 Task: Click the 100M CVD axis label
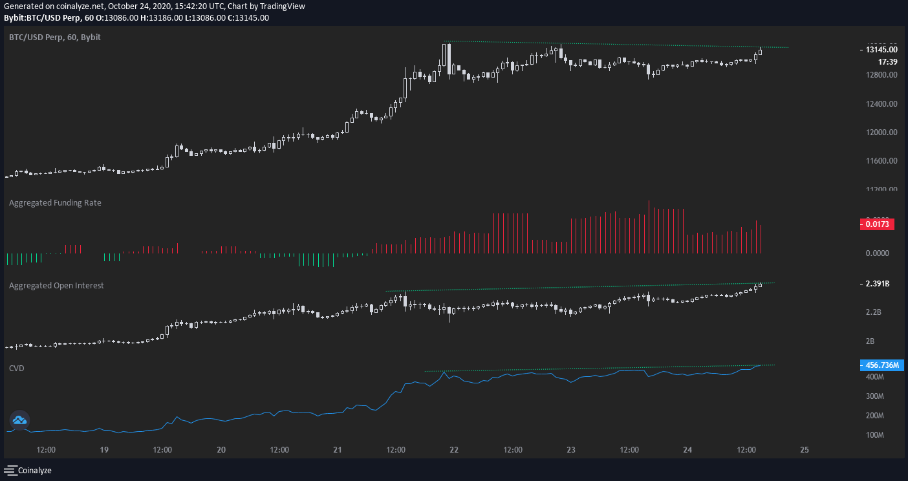875,434
